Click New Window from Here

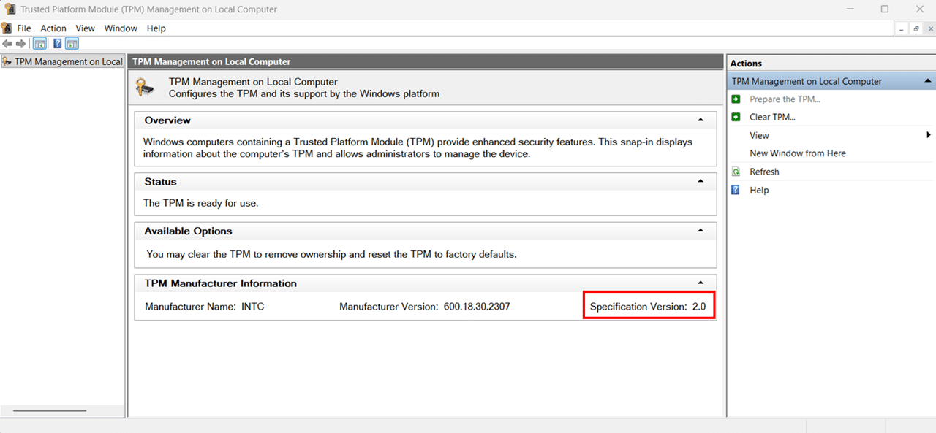797,153
